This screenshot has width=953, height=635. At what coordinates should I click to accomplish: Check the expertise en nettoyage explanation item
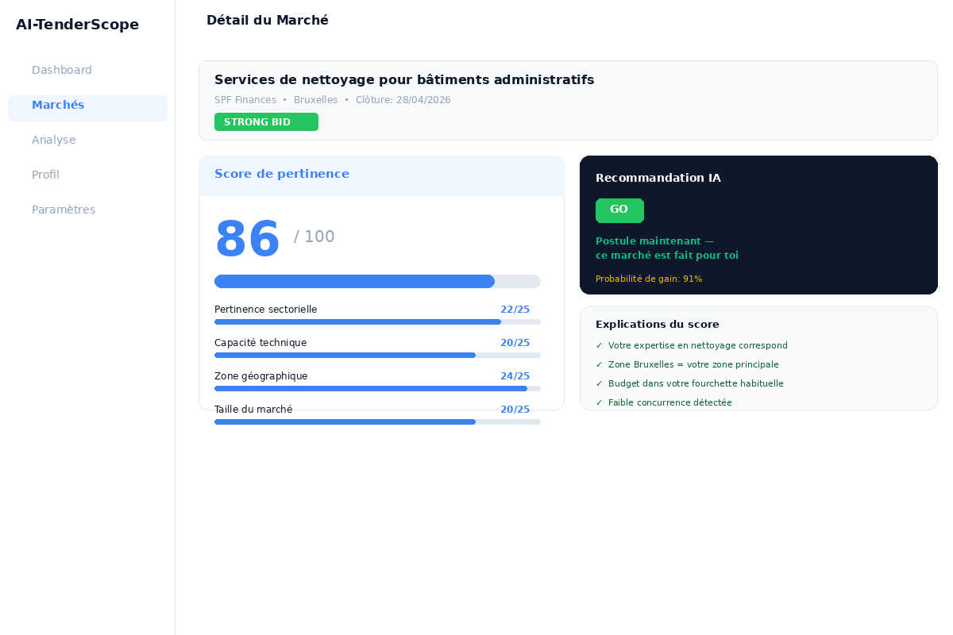click(x=691, y=345)
